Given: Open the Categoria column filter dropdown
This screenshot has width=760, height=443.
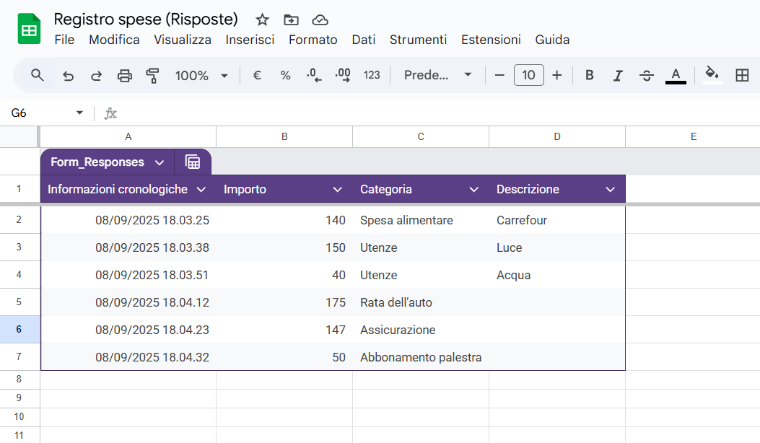Looking at the screenshot, I should 474,189.
